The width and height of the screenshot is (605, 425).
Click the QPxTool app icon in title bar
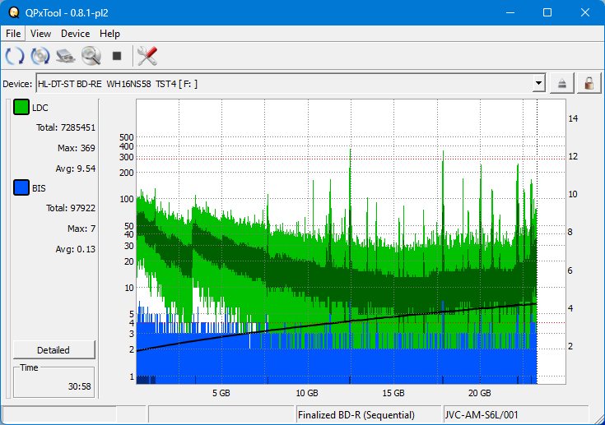tap(13, 12)
